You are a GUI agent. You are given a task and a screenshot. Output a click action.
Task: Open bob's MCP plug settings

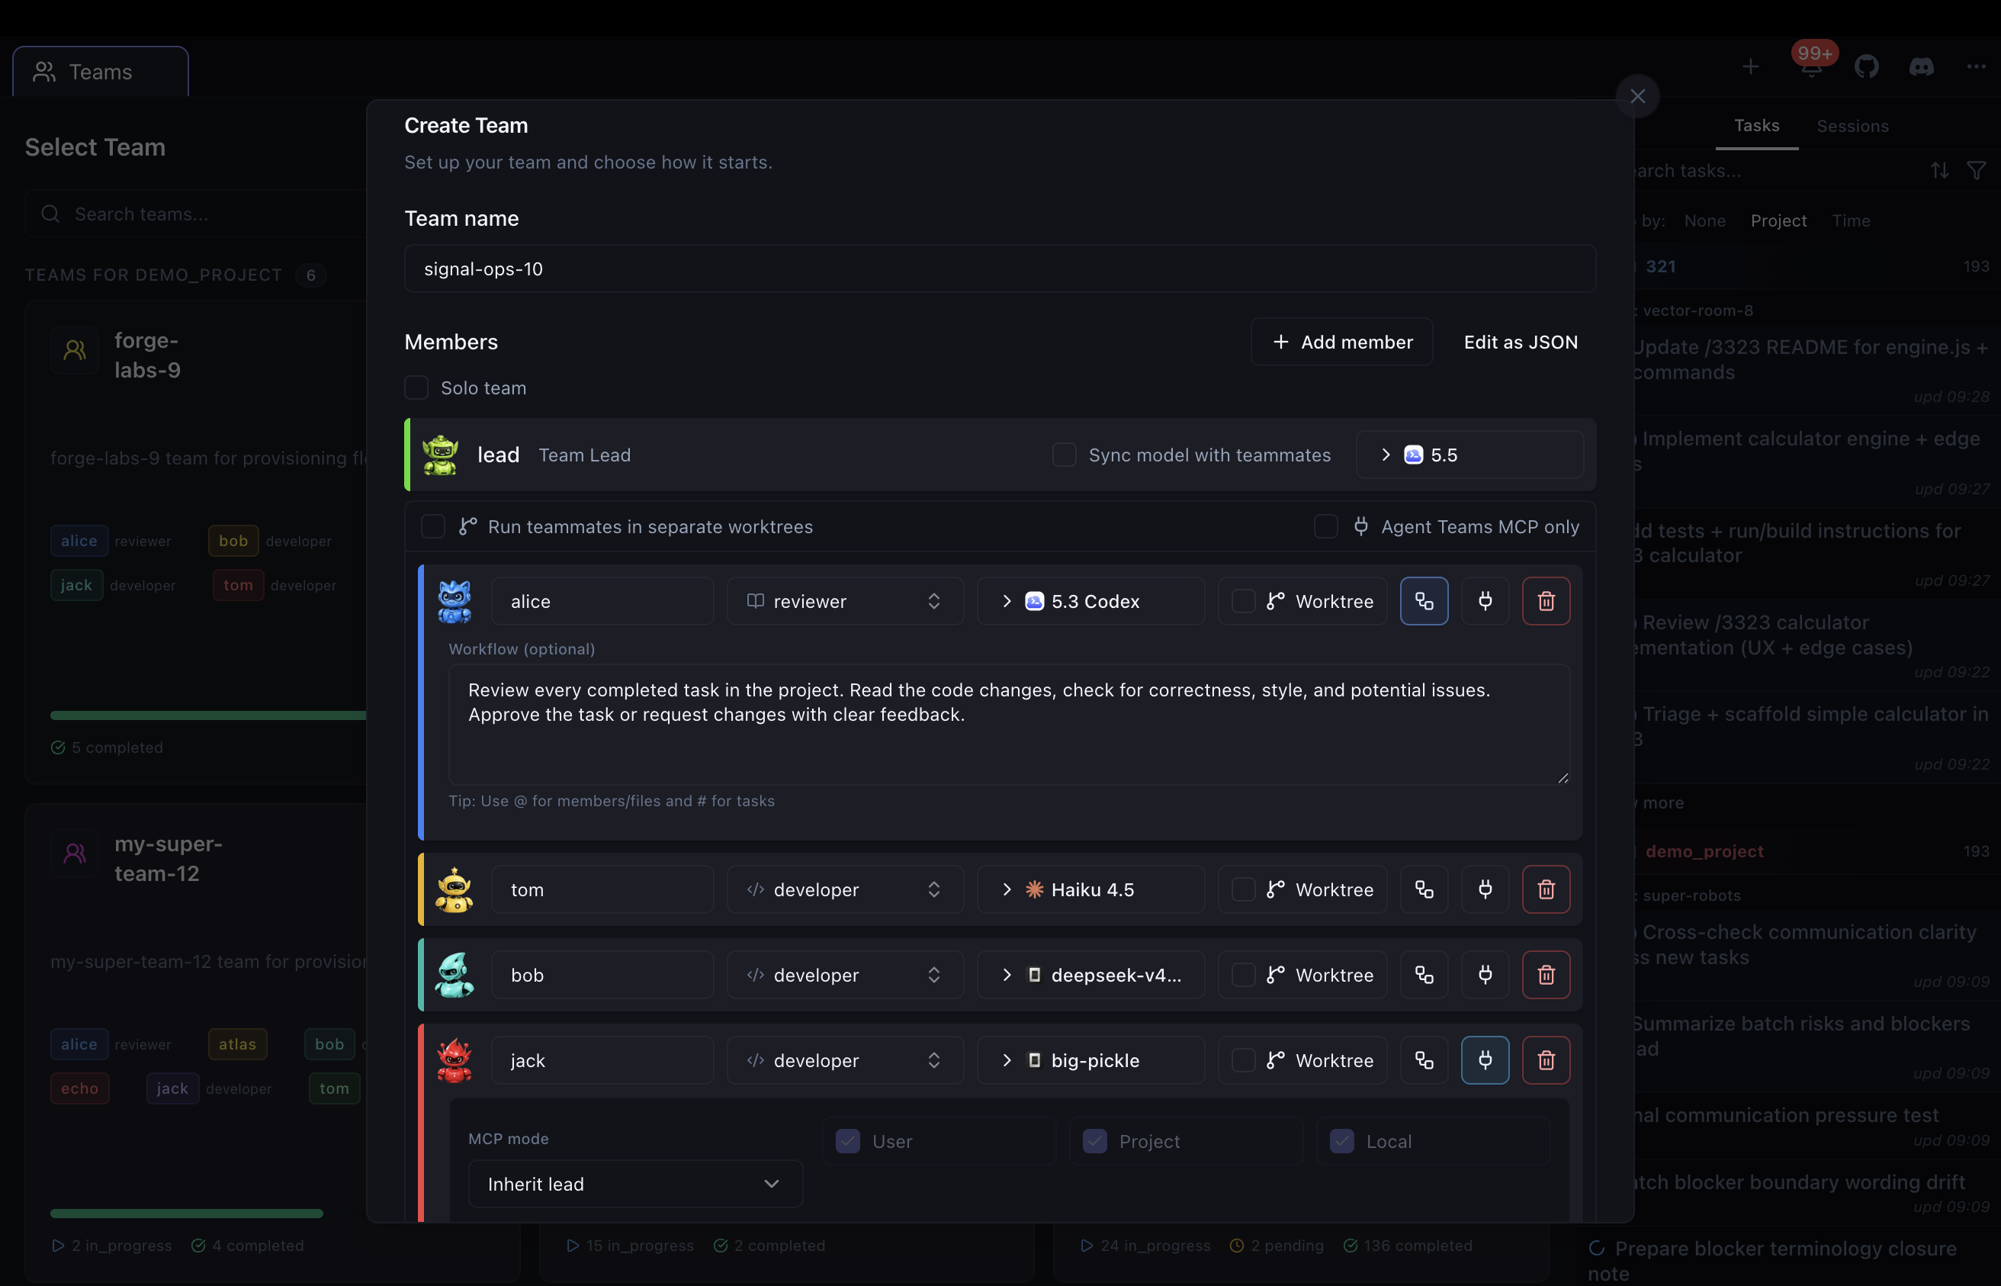click(x=1484, y=975)
